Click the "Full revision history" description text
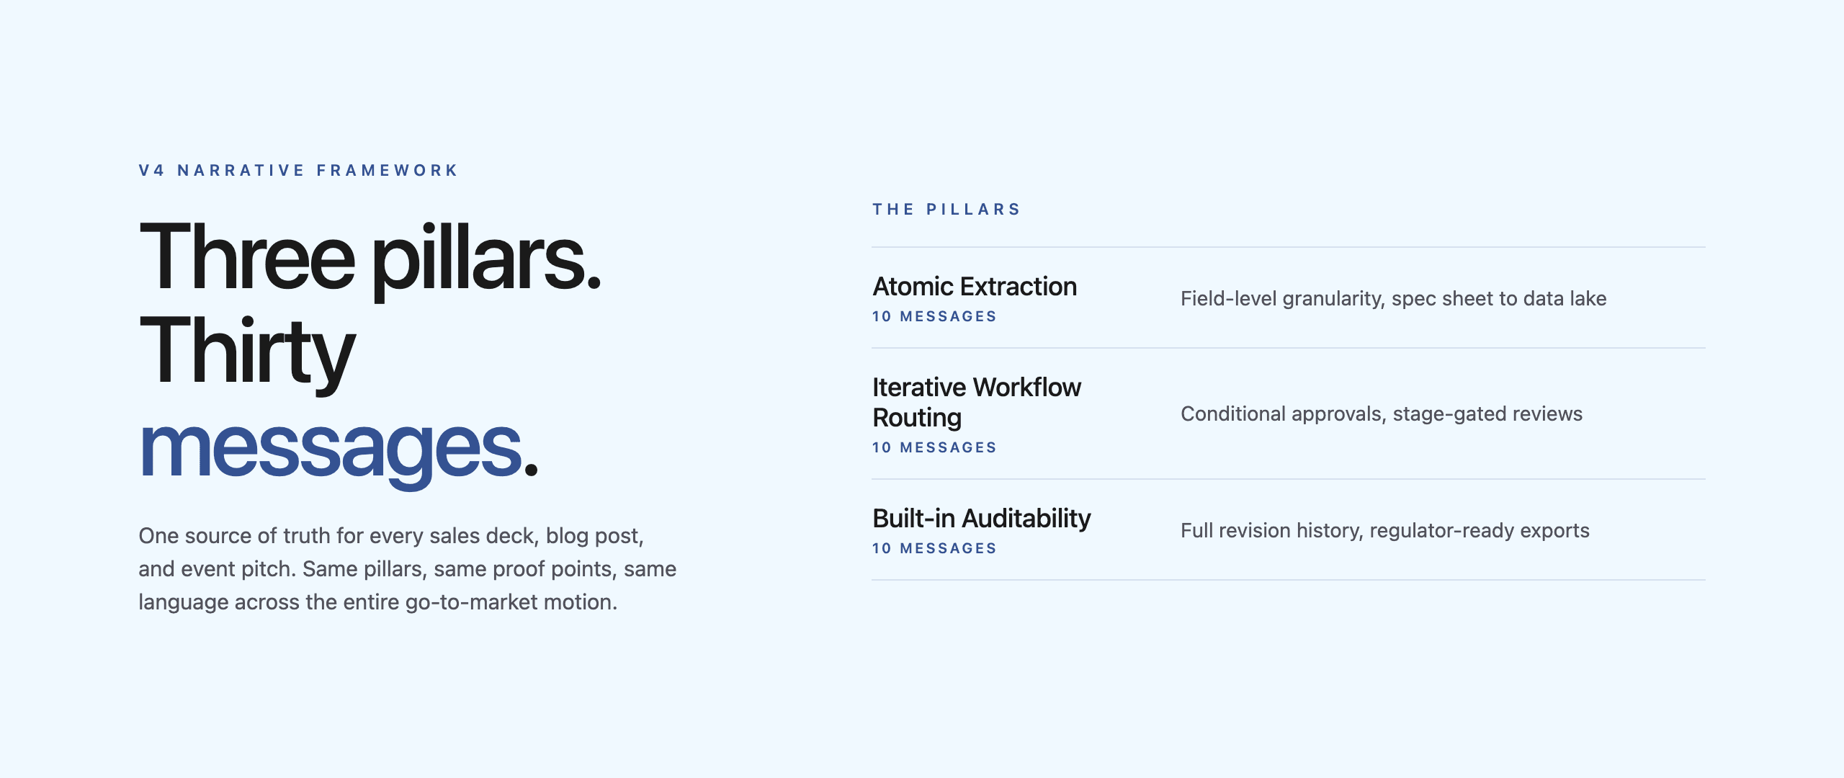The width and height of the screenshot is (1844, 778). pos(1384,531)
